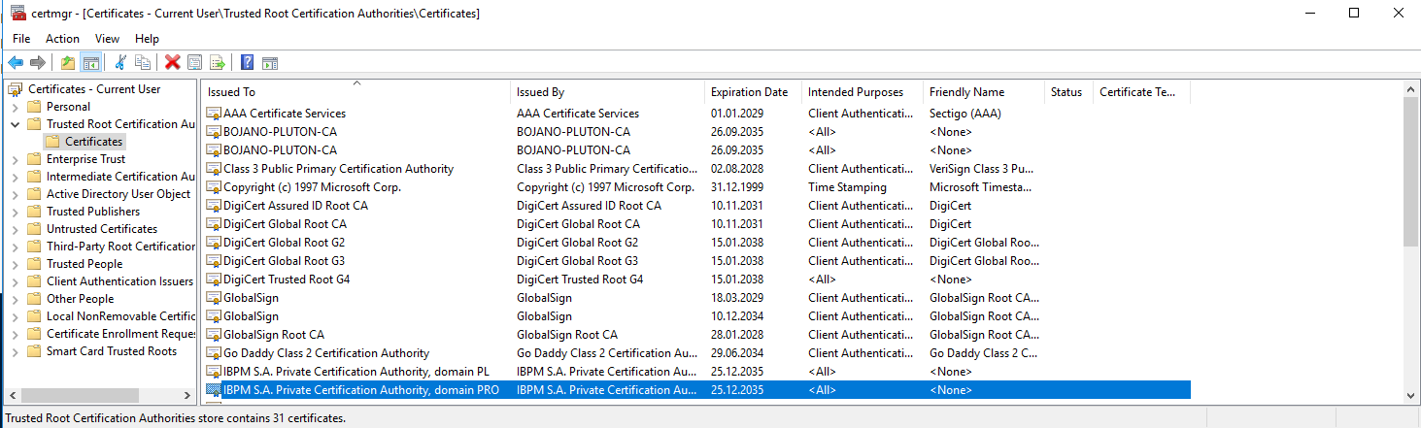The image size is (1421, 428).
Task: Click the Trusted Publishers folder icon
Action: coord(34,212)
